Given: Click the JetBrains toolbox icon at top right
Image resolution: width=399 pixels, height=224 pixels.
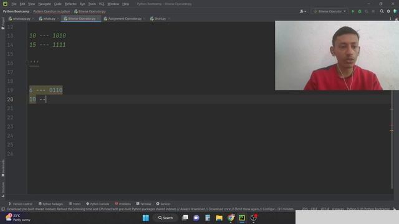Looking at the screenshot, I should click(x=395, y=11).
